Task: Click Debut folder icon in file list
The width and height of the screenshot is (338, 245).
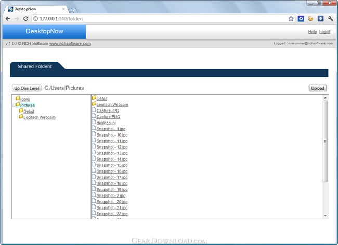Action: pyautogui.click(x=94, y=97)
